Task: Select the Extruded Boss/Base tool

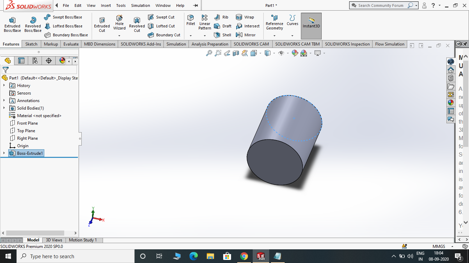Action: (x=12, y=24)
